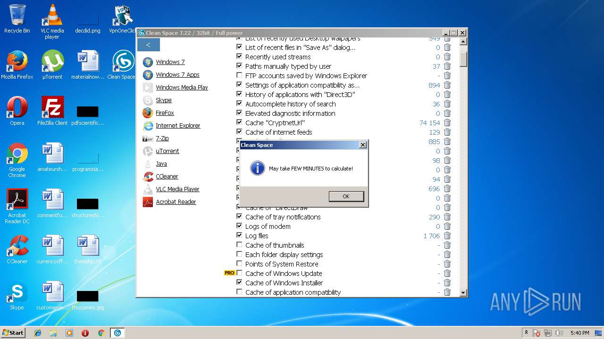Click trash icon for 'Log files'

[447, 236]
